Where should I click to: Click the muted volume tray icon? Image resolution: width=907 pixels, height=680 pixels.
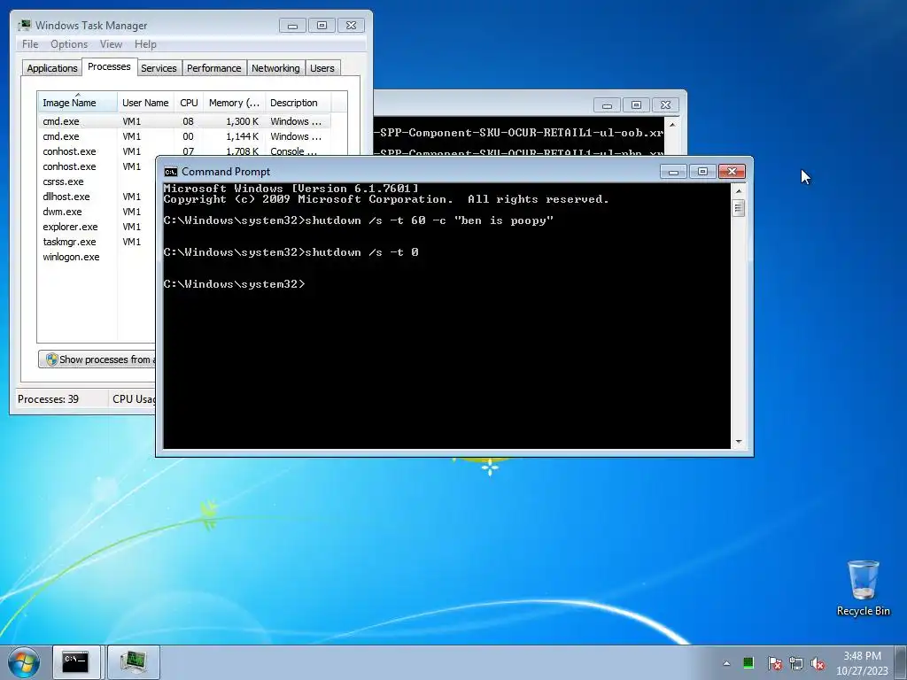[x=818, y=663]
